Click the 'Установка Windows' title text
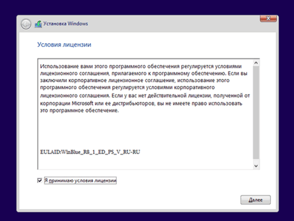The height and width of the screenshot is (221, 294). [66, 24]
